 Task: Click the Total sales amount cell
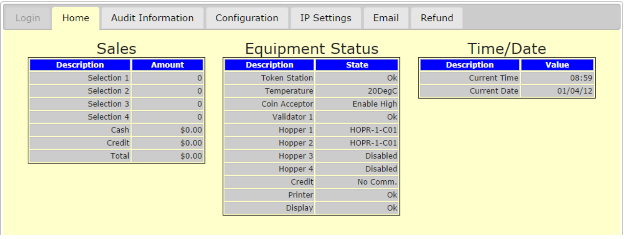[x=167, y=156]
